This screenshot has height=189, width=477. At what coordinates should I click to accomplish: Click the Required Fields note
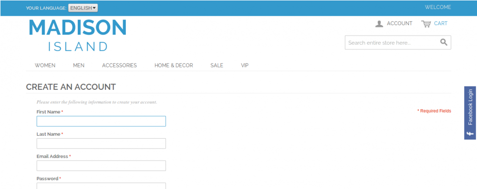(x=434, y=111)
